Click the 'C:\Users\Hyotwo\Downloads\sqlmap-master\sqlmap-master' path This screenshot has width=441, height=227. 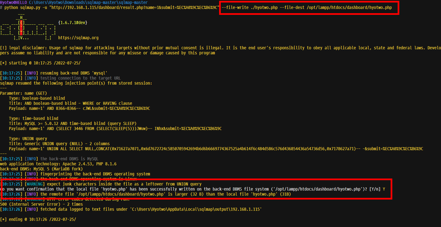point(88,3)
